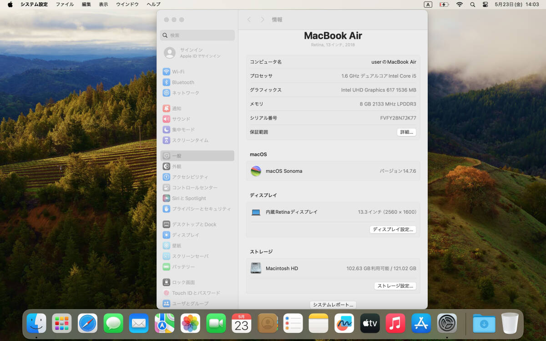Click the Macintosh HD disk icon
The width and height of the screenshot is (546, 341).
coord(256,268)
